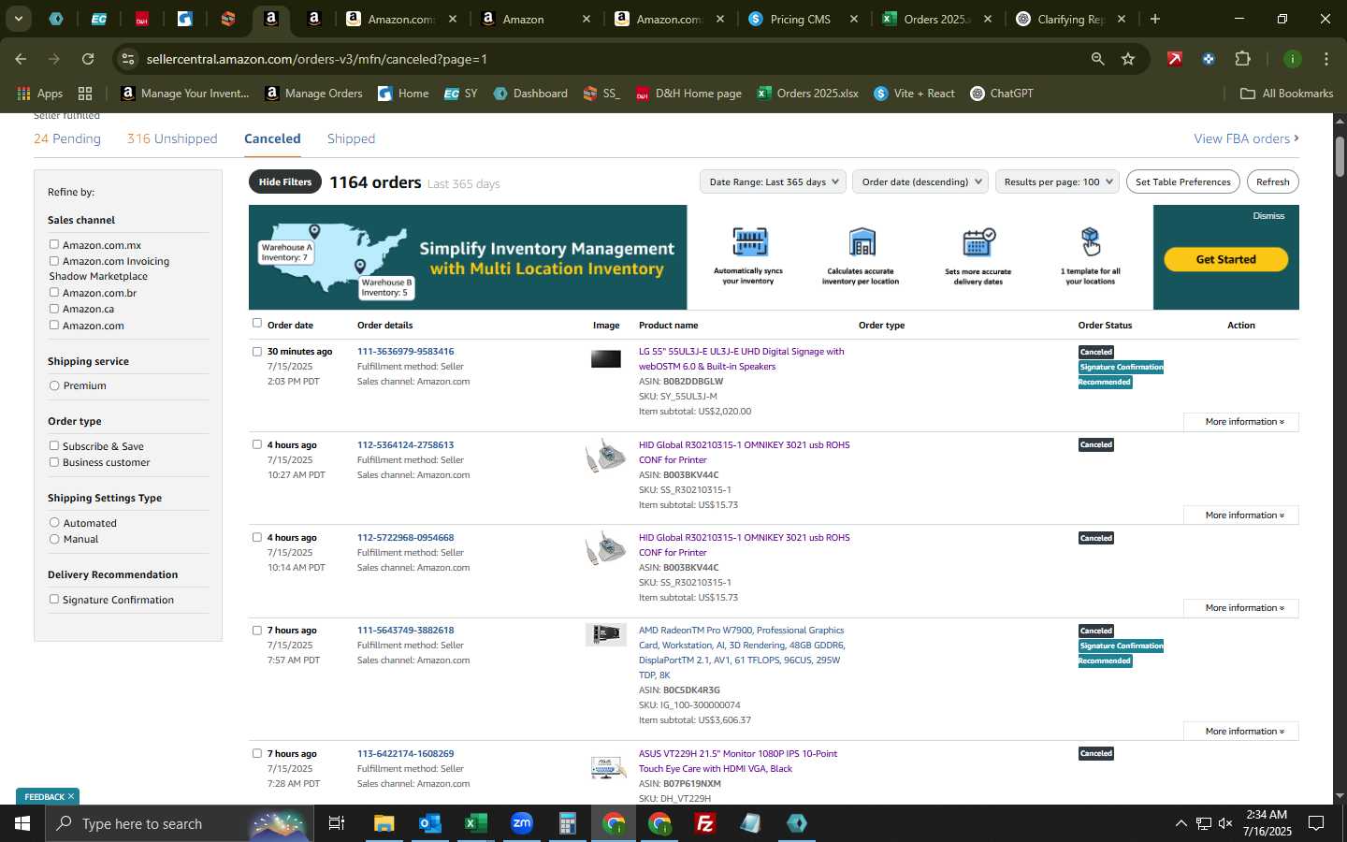Open the Windows Start menu
This screenshot has height=842, width=1347.
[22, 823]
